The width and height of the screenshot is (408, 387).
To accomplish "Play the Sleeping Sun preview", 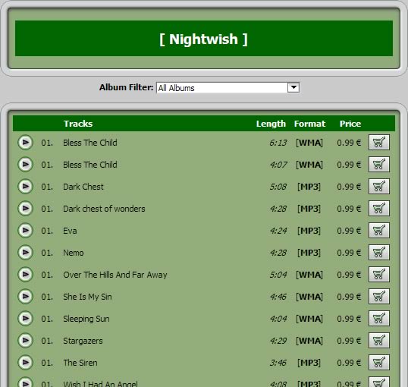I will 25,318.
